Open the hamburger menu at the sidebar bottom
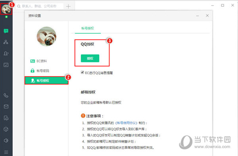The image size is (238, 156). [6, 152]
